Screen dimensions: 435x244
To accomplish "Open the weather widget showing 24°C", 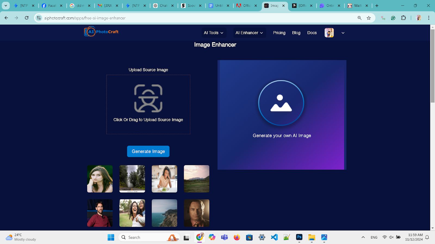I will pyautogui.click(x=21, y=237).
